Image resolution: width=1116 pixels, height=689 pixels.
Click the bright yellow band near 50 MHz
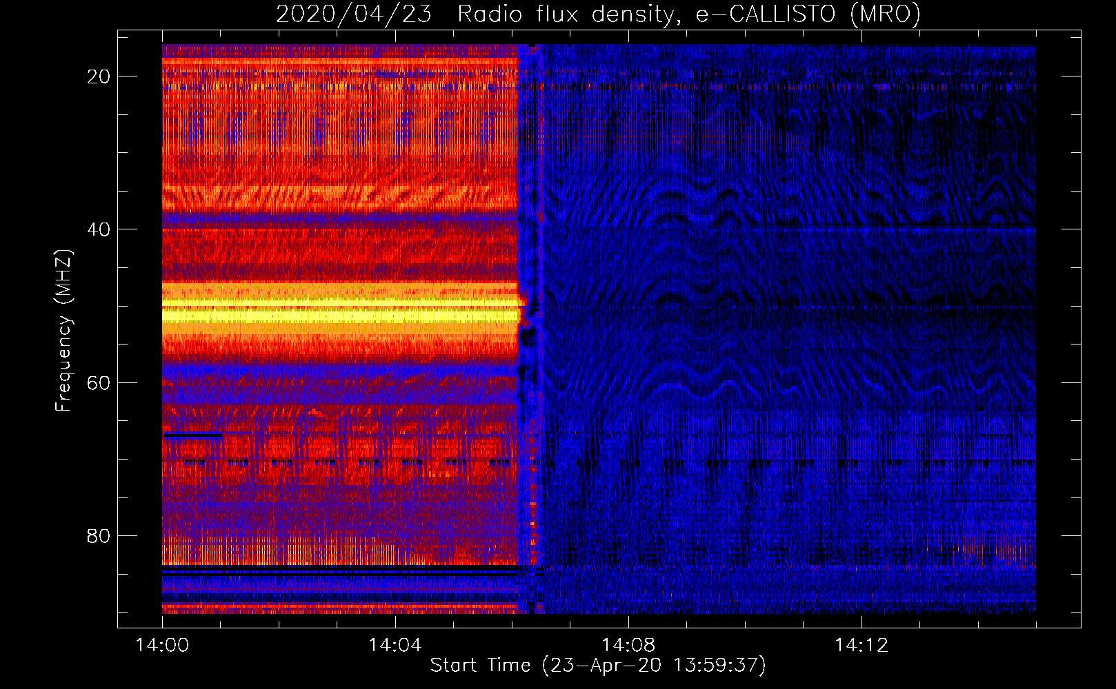click(x=340, y=312)
